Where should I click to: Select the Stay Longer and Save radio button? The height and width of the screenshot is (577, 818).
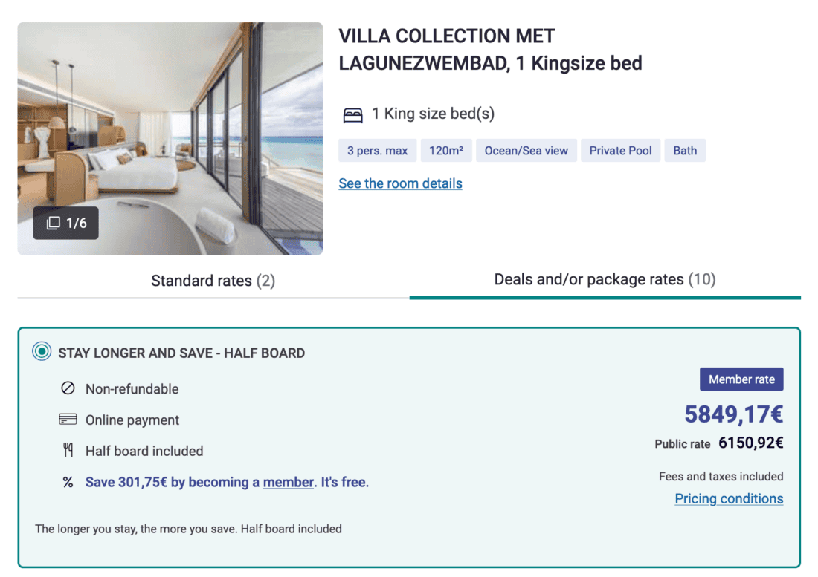42,352
